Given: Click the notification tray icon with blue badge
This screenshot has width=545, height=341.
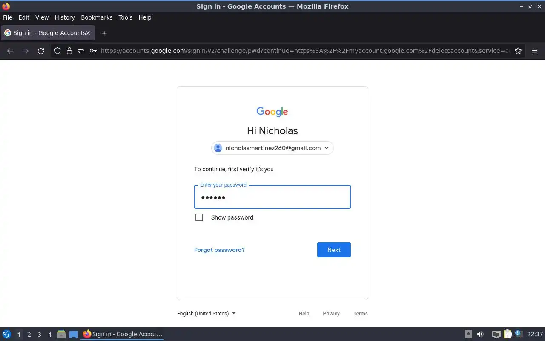Looking at the screenshot, I should (x=519, y=334).
